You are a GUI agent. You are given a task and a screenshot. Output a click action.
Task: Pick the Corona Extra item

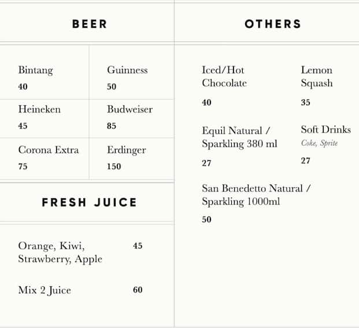48,150
